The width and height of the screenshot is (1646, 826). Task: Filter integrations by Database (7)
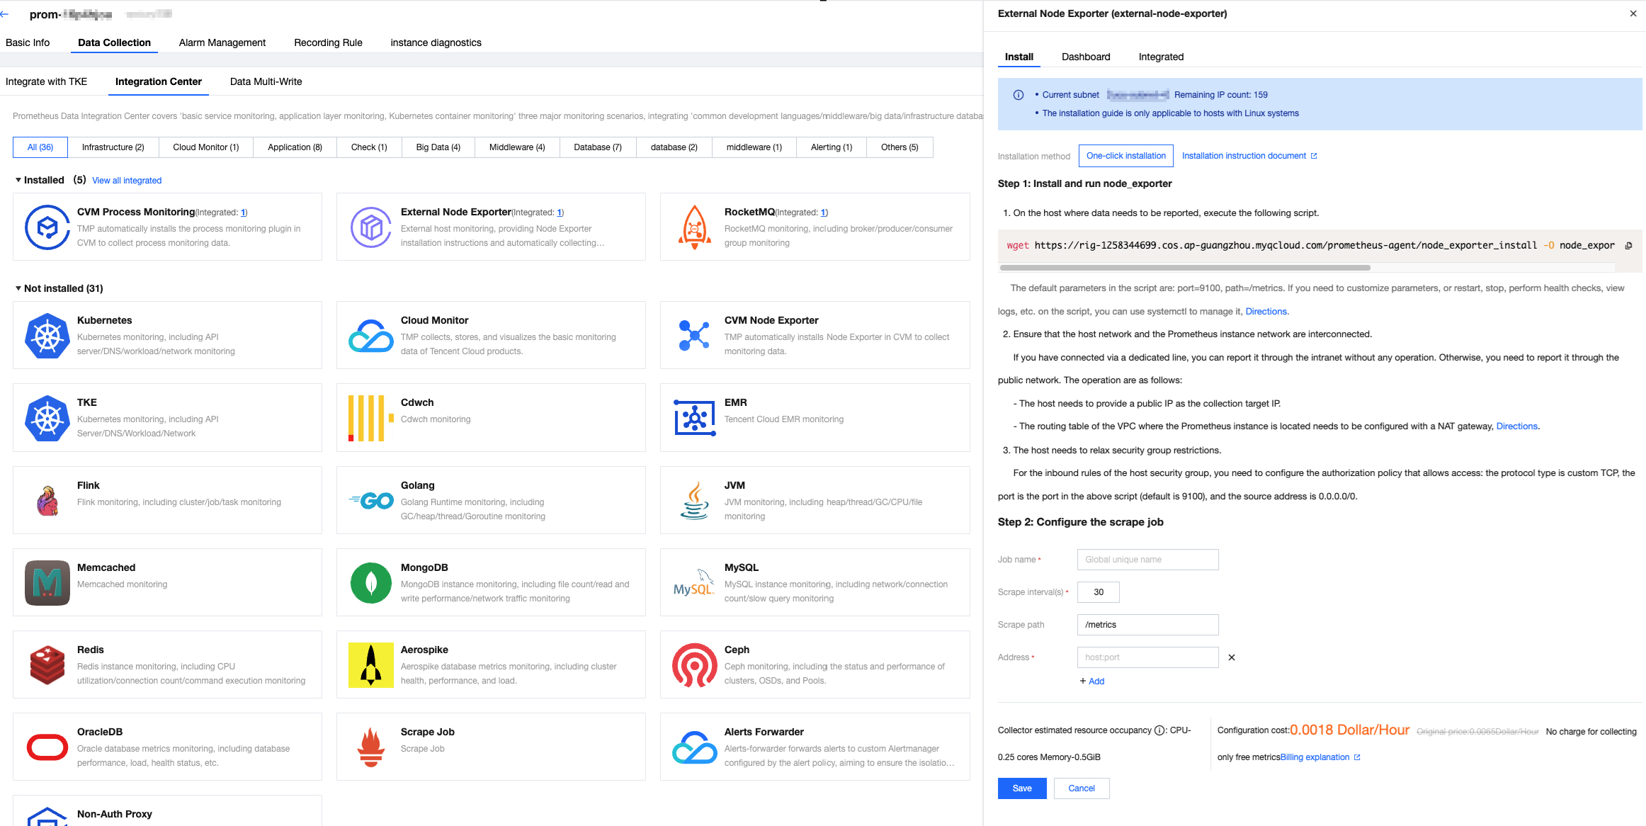point(597,147)
